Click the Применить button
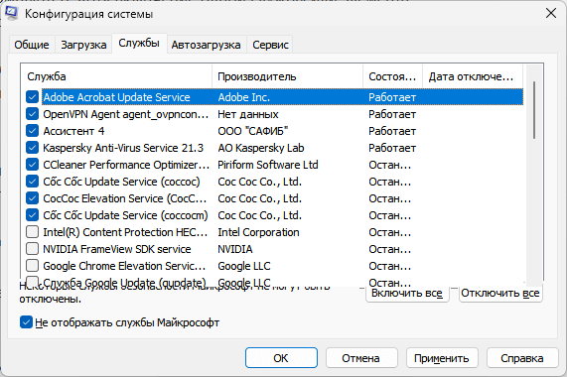The height and width of the screenshot is (377, 567). pos(442,358)
